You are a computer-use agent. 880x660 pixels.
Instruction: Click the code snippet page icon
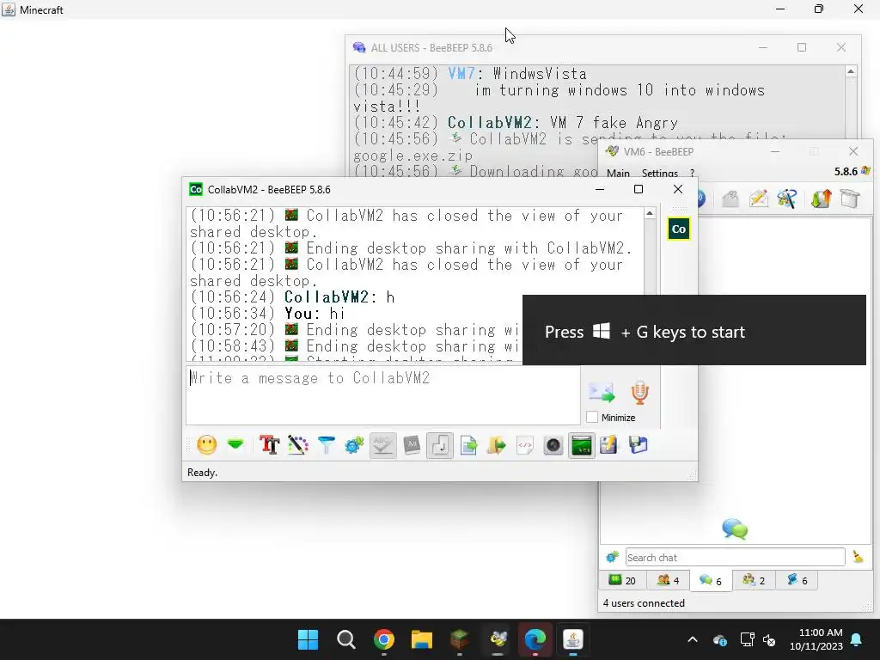pos(525,445)
